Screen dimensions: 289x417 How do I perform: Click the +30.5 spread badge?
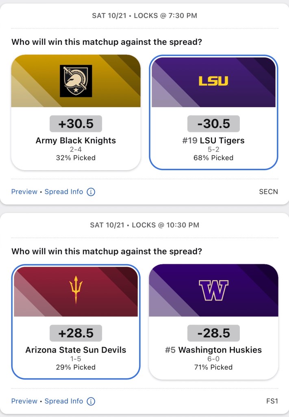point(76,124)
